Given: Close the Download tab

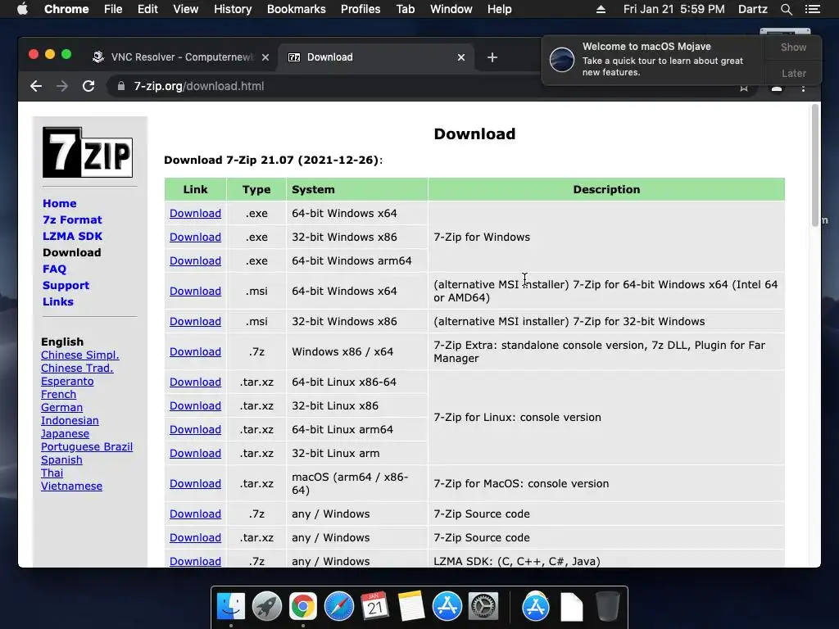Looking at the screenshot, I should pyautogui.click(x=461, y=57).
